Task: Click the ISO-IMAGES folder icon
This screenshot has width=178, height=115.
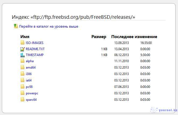Action: point(23,43)
